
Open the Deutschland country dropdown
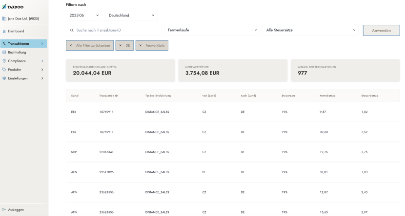click(131, 15)
